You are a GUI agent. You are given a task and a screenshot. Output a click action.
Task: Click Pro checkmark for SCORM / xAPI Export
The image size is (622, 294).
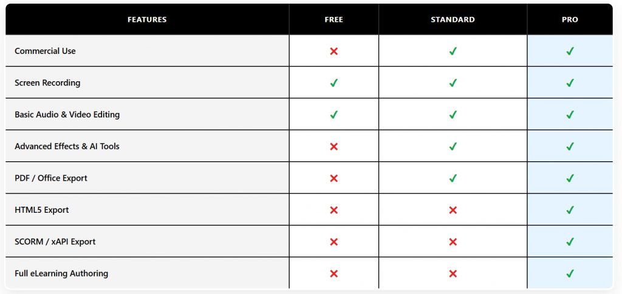pyautogui.click(x=570, y=242)
